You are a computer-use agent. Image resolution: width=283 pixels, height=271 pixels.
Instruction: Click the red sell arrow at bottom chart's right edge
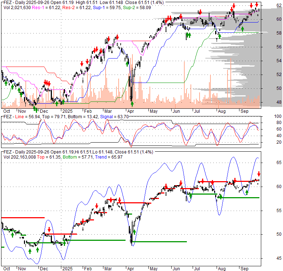(x=259, y=174)
